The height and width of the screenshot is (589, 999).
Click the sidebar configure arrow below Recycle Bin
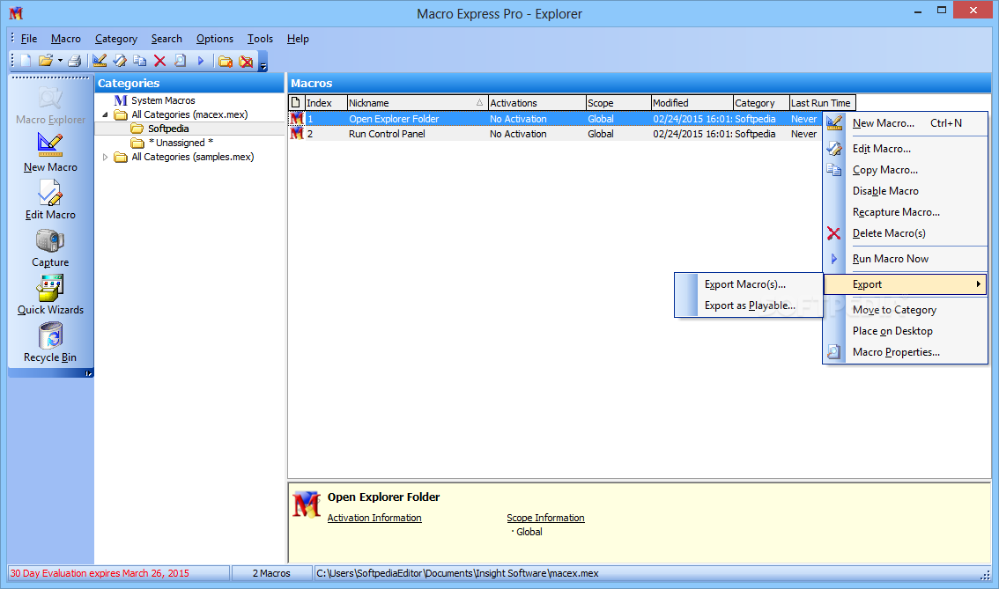pos(89,373)
